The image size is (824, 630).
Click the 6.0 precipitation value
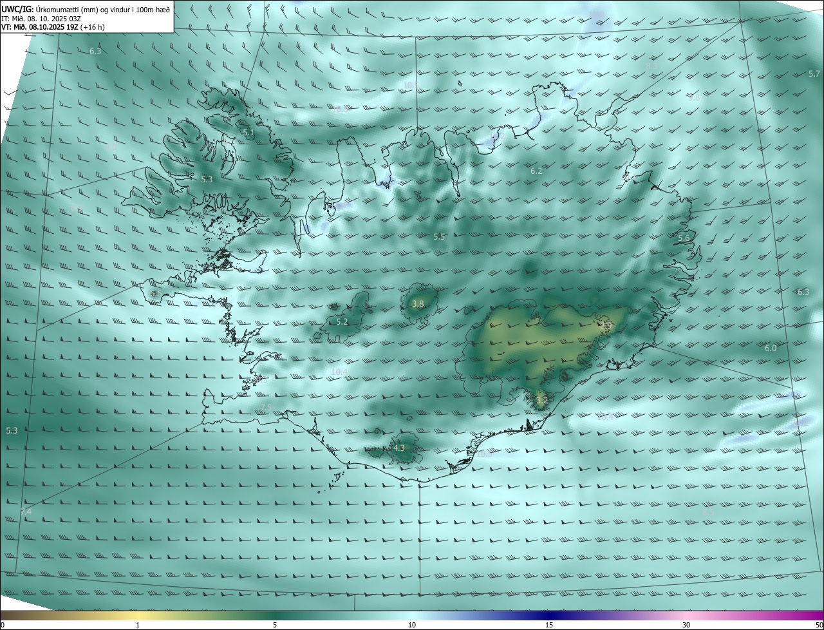(x=771, y=348)
